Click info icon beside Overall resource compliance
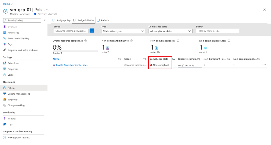271x145 pixels. (x=85, y=41)
